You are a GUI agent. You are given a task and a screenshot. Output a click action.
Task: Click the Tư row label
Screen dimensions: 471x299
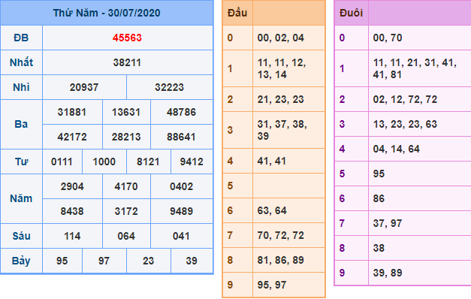click(x=21, y=162)
